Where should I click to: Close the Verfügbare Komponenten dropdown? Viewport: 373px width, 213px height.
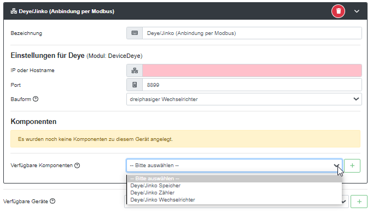click(x=234, y=165)
